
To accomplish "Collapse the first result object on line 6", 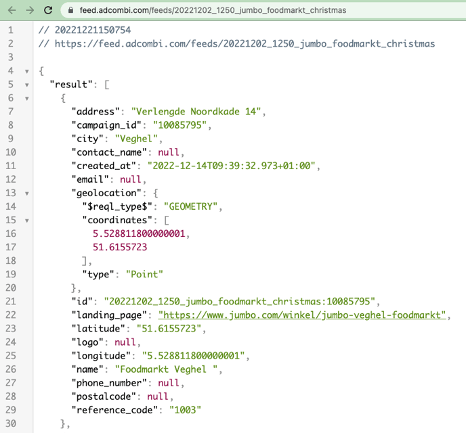I will point(26,99).
